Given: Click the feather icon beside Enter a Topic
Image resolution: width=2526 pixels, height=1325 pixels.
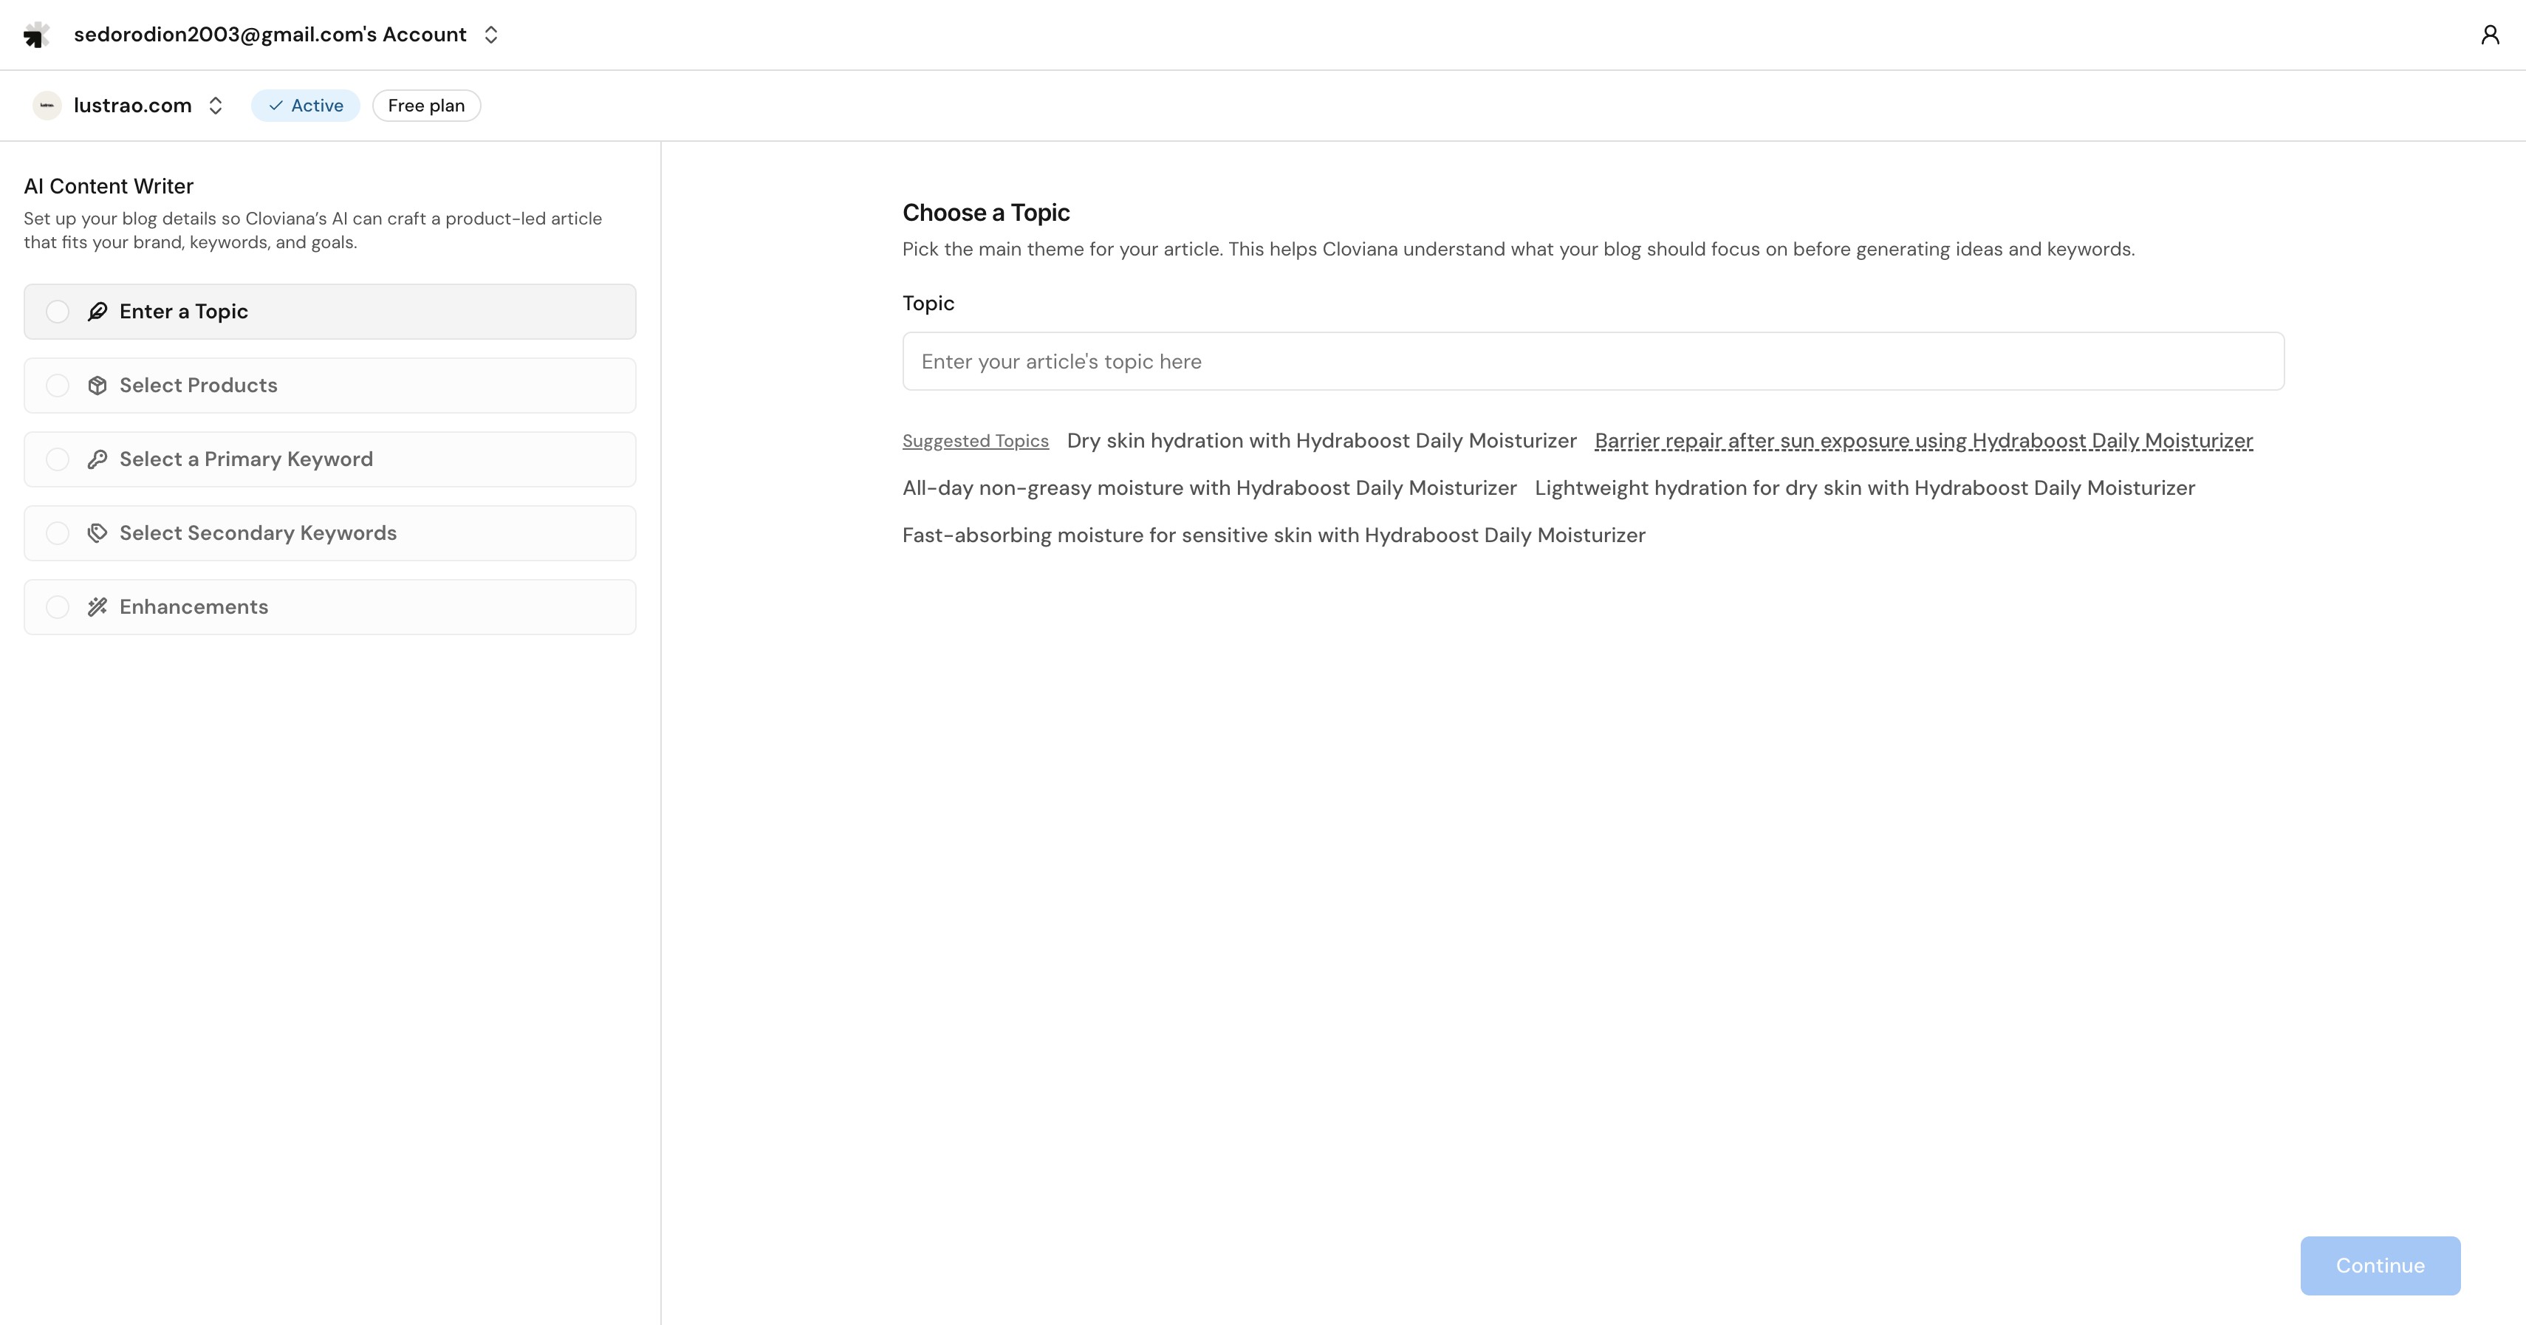Looking at the screenshot, I should 97,312.
